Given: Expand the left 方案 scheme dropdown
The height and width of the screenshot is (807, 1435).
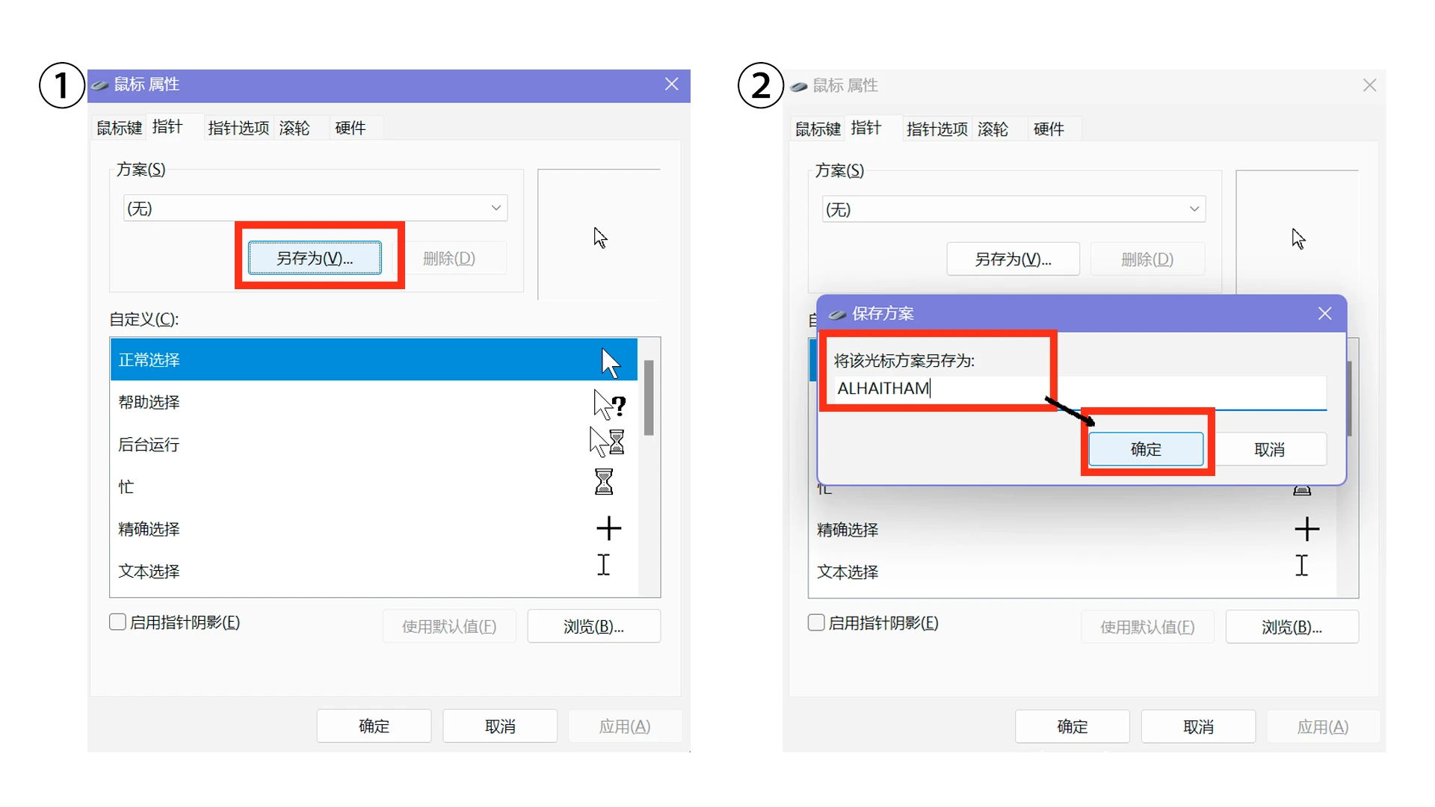Looking at the screenshot, I should [496, 208].
